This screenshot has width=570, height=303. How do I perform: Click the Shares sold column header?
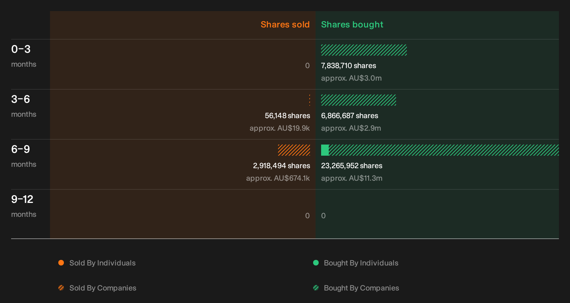coord(285,25)
